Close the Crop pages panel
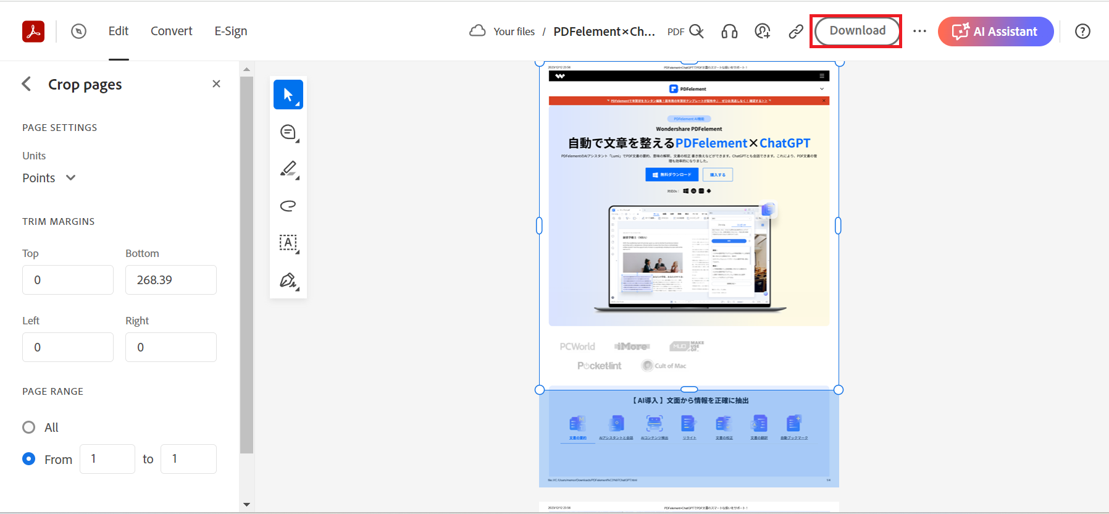The image size is (1109, 514). click(x=216, y=84)
